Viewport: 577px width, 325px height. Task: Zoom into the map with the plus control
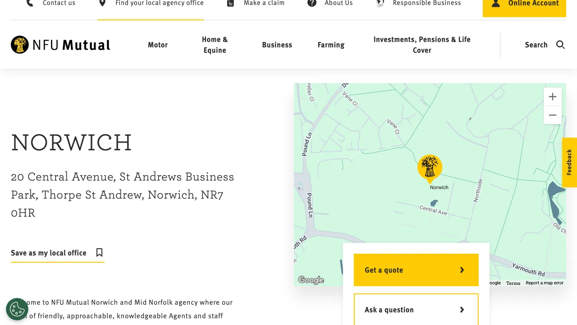[553, 96]
